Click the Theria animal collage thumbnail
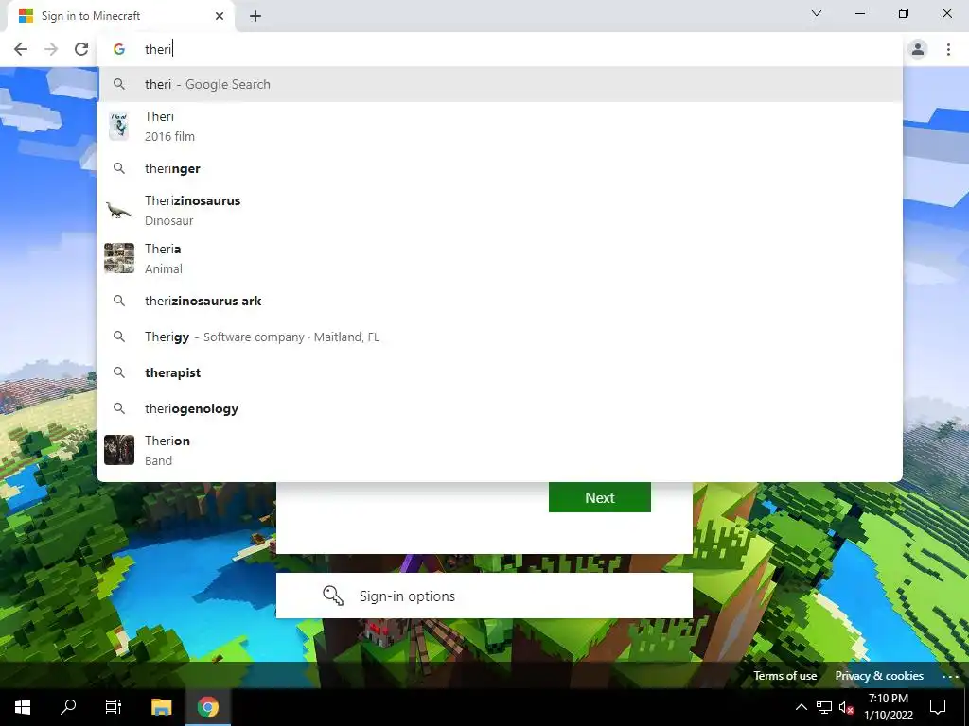Screen dimensions: 969x726 pos(118,258)
